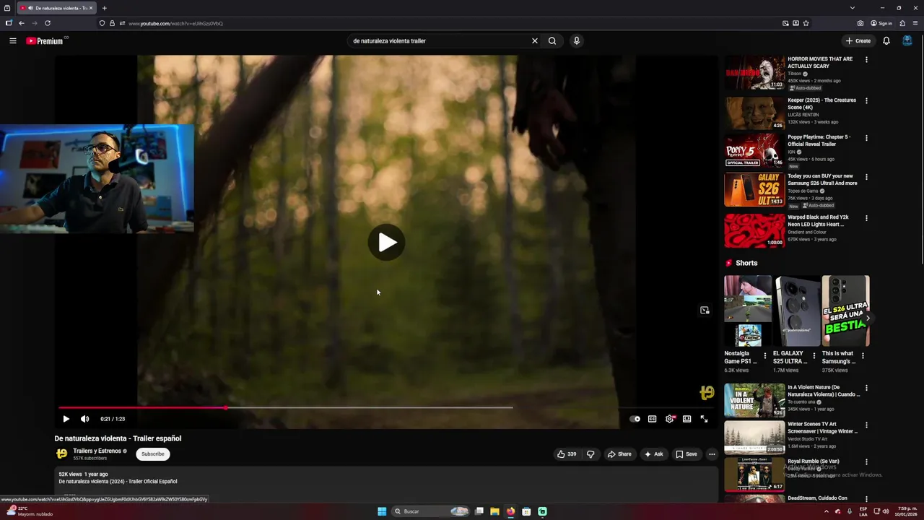Open Winter Scenes TV Art video

pos(754,438)
